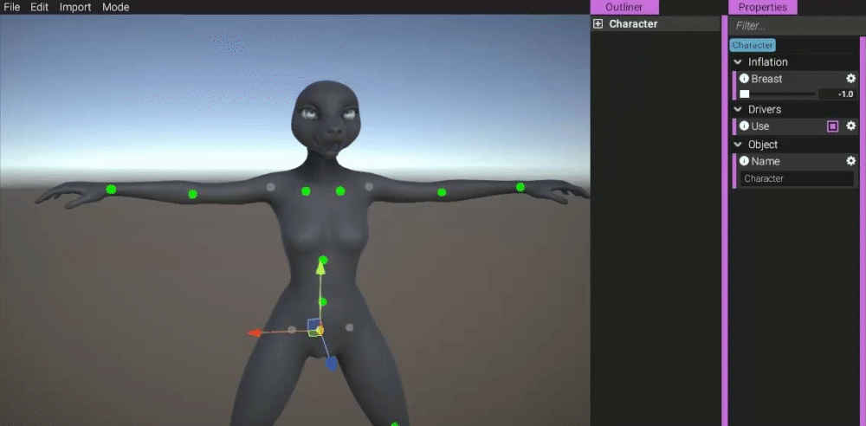Select the green spine joint below gizmo arrow
866x426 pixels.
click(x=323, y=301)
